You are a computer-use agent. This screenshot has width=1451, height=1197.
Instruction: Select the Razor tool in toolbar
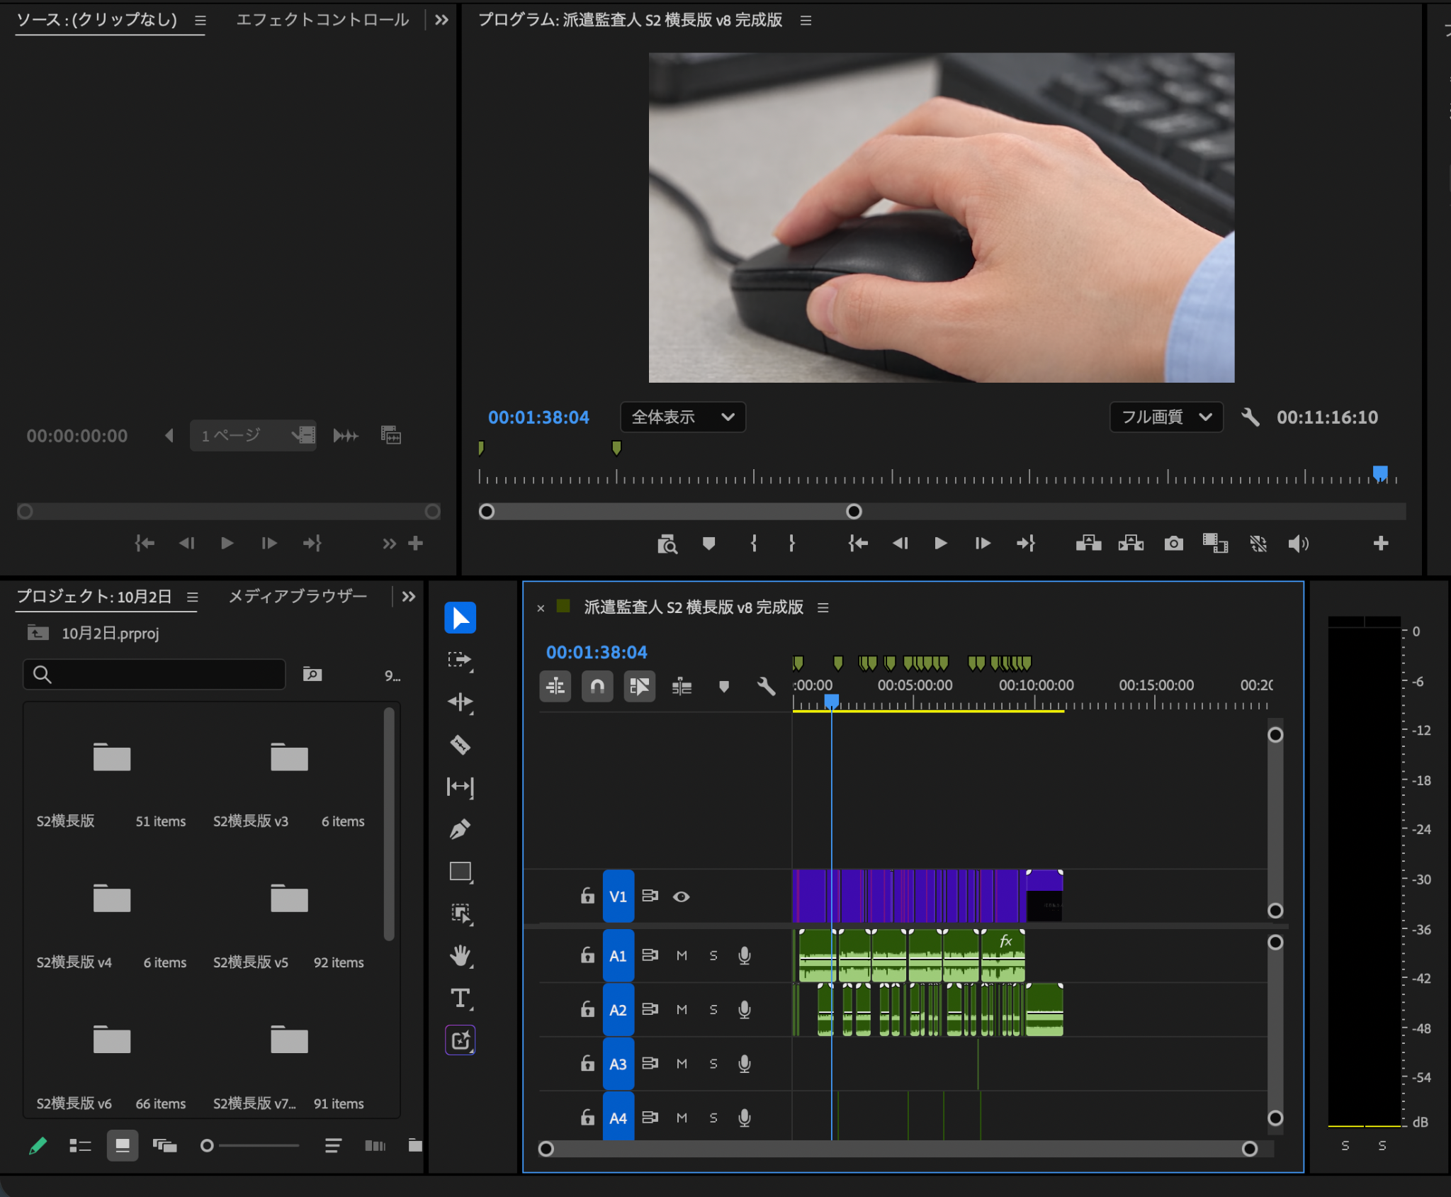[x=460, y=745]
